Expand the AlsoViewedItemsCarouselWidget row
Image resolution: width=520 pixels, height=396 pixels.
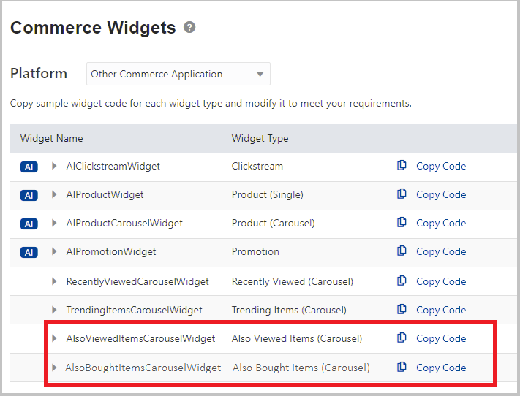coord(54,338)
